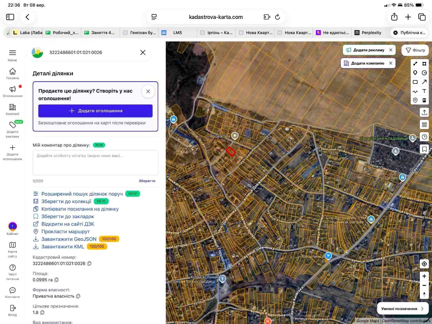Image resolution: width=432 pixels, height=324 pixels.
Task: Open the Меню hamburger icon
Action: (x=12, y=53)
